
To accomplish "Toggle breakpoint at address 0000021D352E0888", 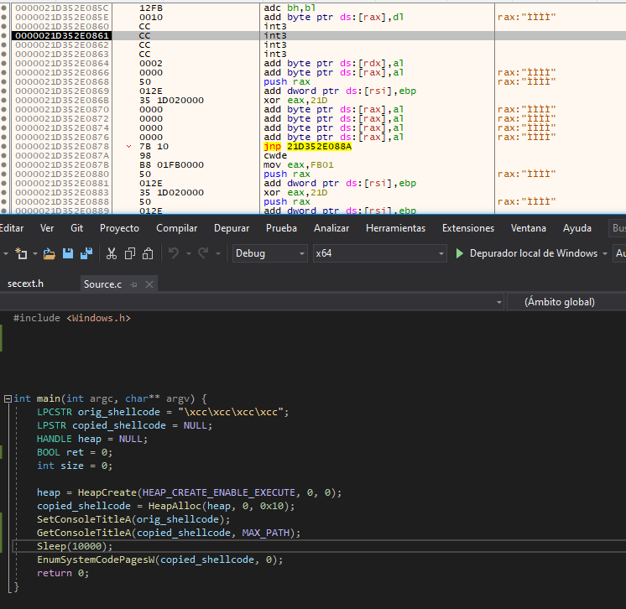I will point(3,202).
